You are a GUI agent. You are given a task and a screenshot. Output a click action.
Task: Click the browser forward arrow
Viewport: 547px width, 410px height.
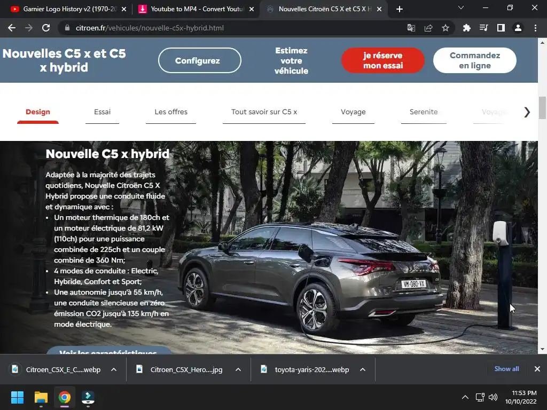[x=29, y=28]
